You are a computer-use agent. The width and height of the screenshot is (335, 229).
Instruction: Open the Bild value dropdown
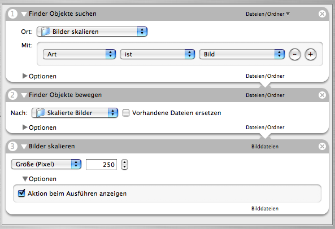tap(242, 54)
